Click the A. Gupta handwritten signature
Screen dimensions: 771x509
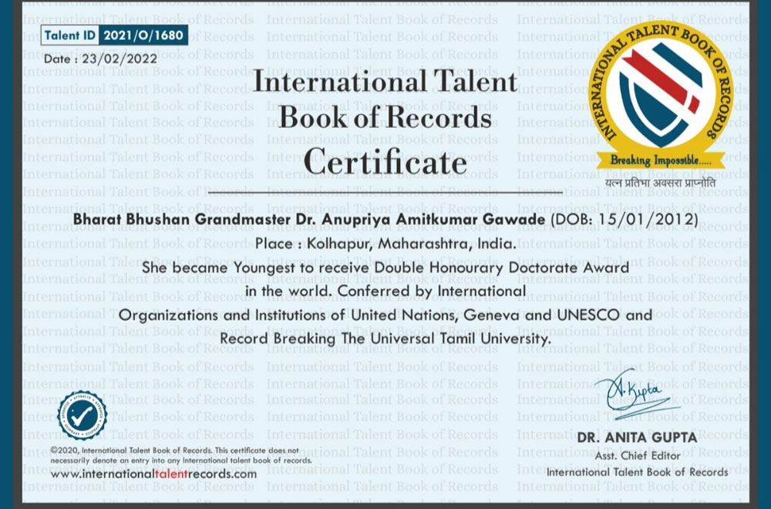click(637, 393)
